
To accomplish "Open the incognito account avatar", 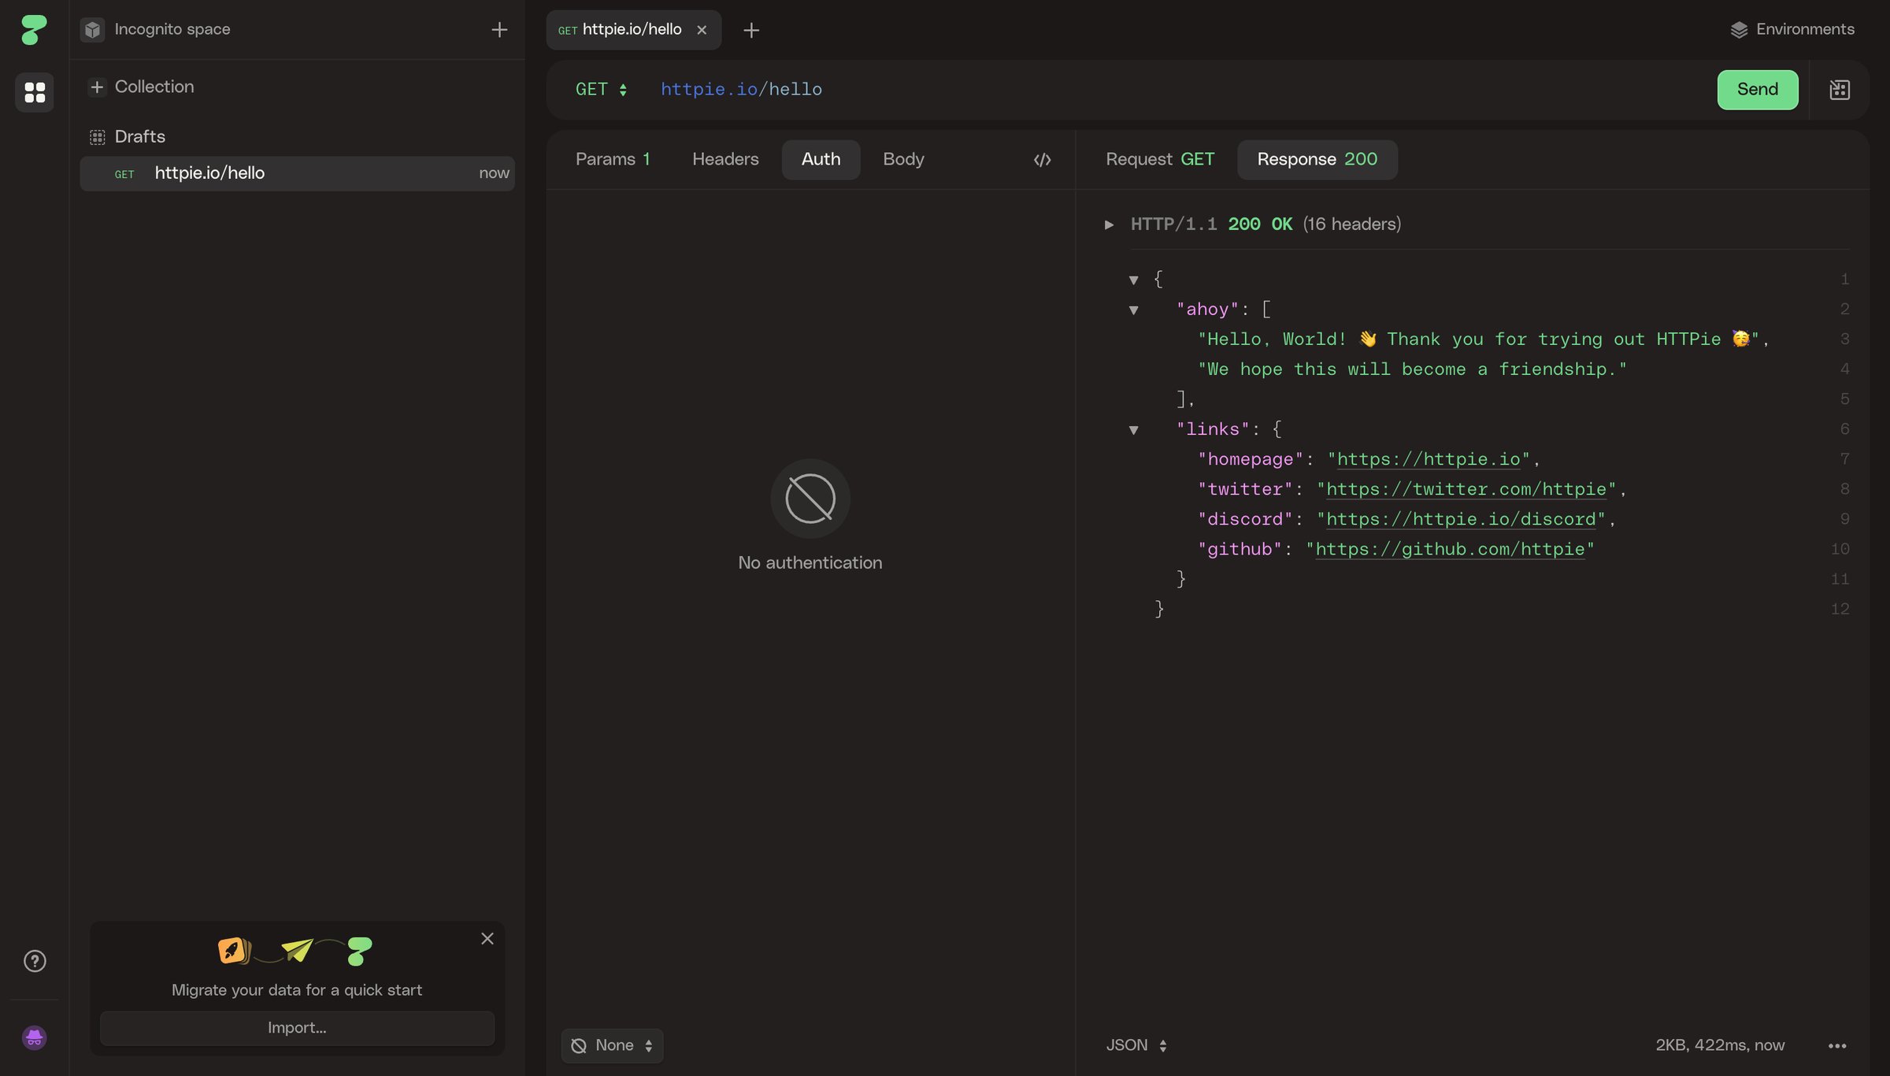I will (x=34, y=1037).
